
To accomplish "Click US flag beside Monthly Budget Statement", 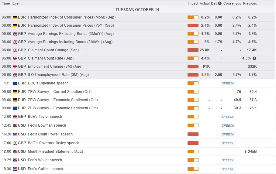I will click(15, 152).
